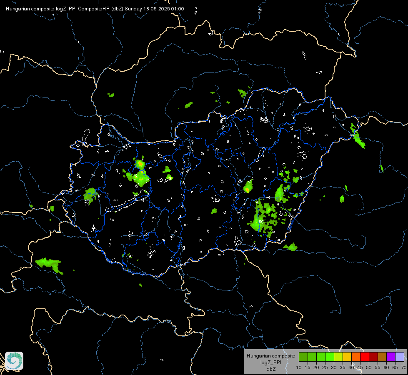Select the 65–70 dBZ lavender swatch

click(x=400, y=357)
